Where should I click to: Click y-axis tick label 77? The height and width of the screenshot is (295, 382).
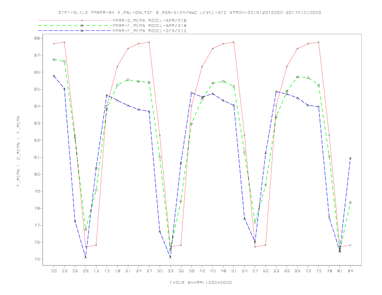[37, 226]
